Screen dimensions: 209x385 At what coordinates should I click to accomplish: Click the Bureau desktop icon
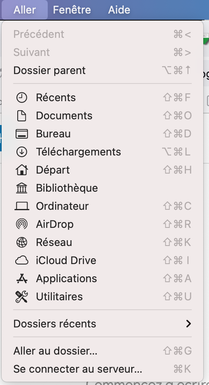22,134
